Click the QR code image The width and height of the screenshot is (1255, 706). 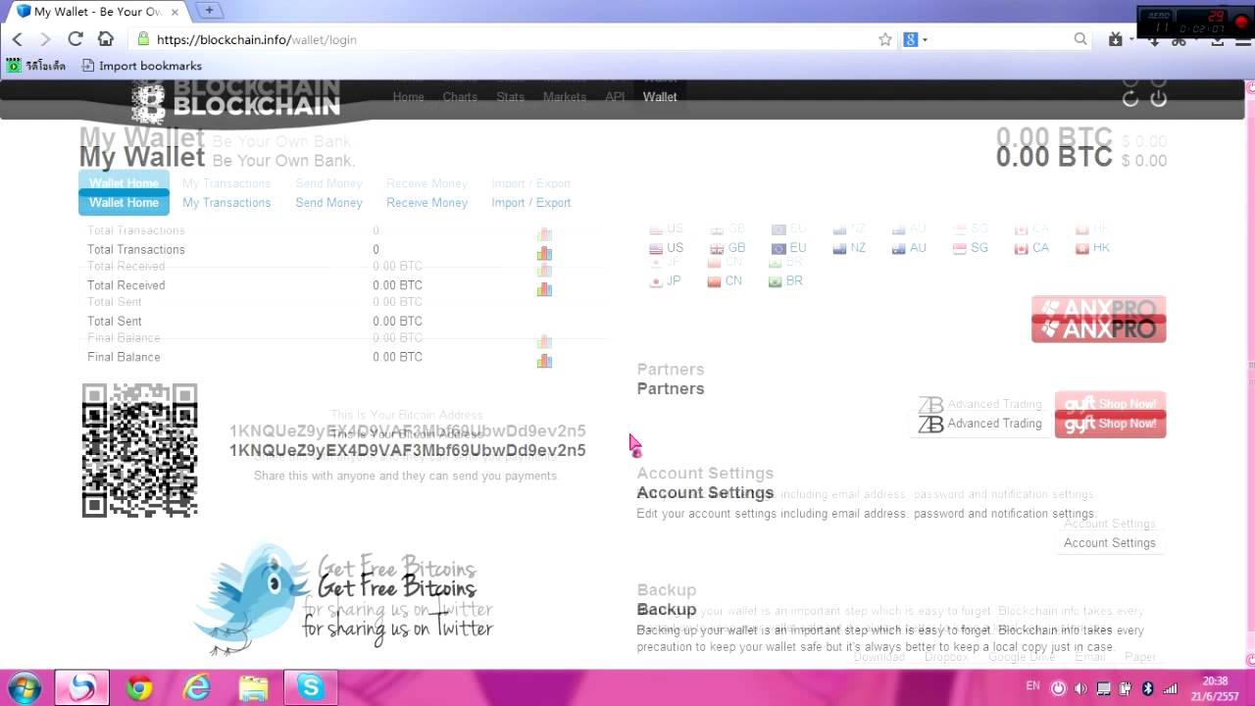(x=139, y=450)
